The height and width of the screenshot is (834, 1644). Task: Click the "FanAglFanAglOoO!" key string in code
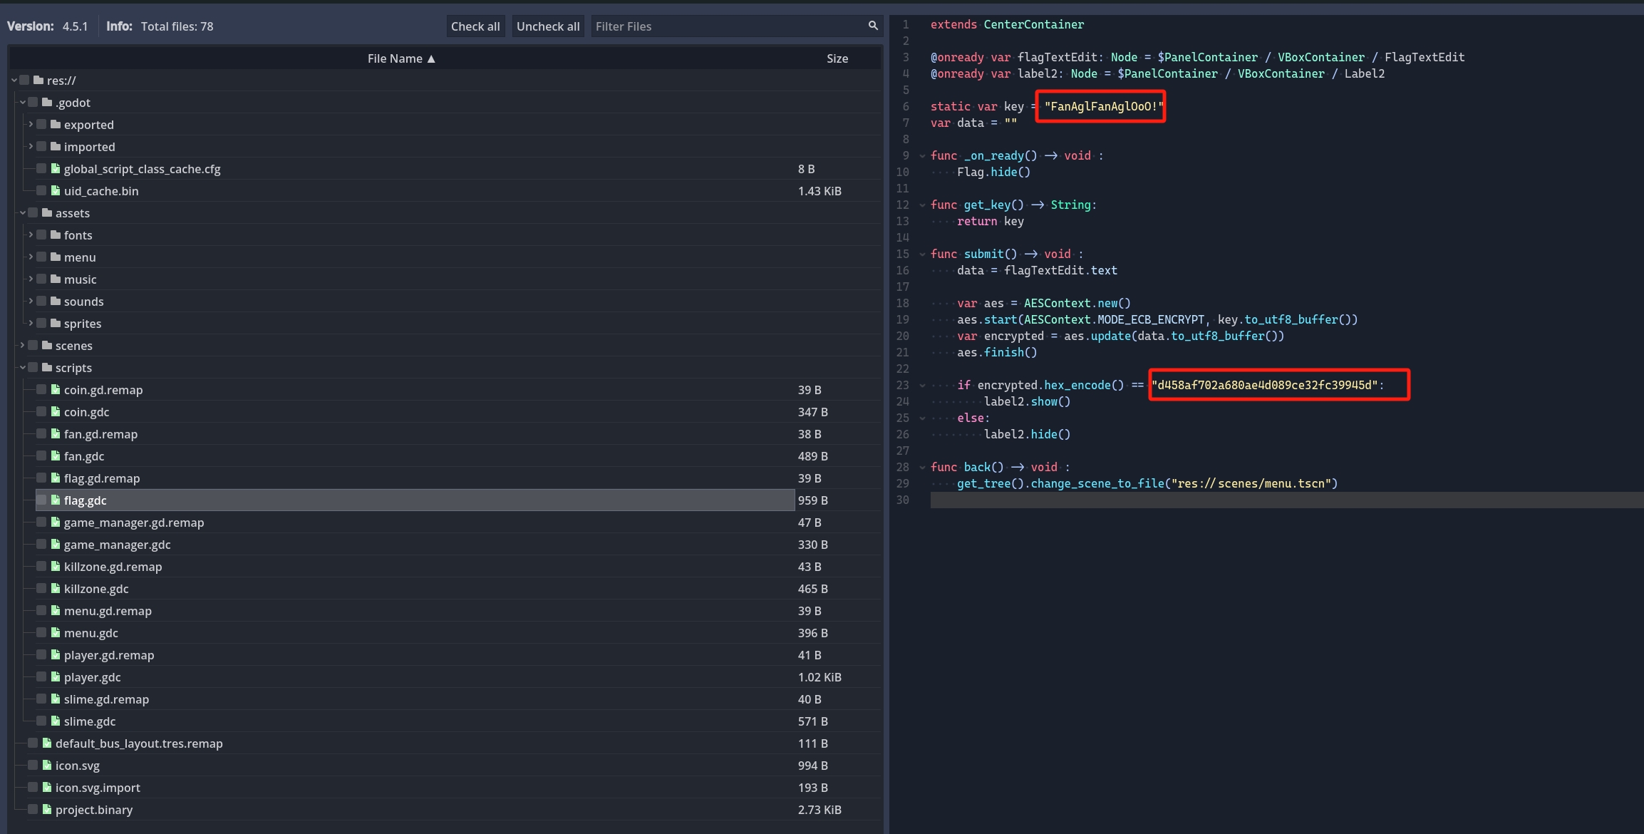(1103, 106)
